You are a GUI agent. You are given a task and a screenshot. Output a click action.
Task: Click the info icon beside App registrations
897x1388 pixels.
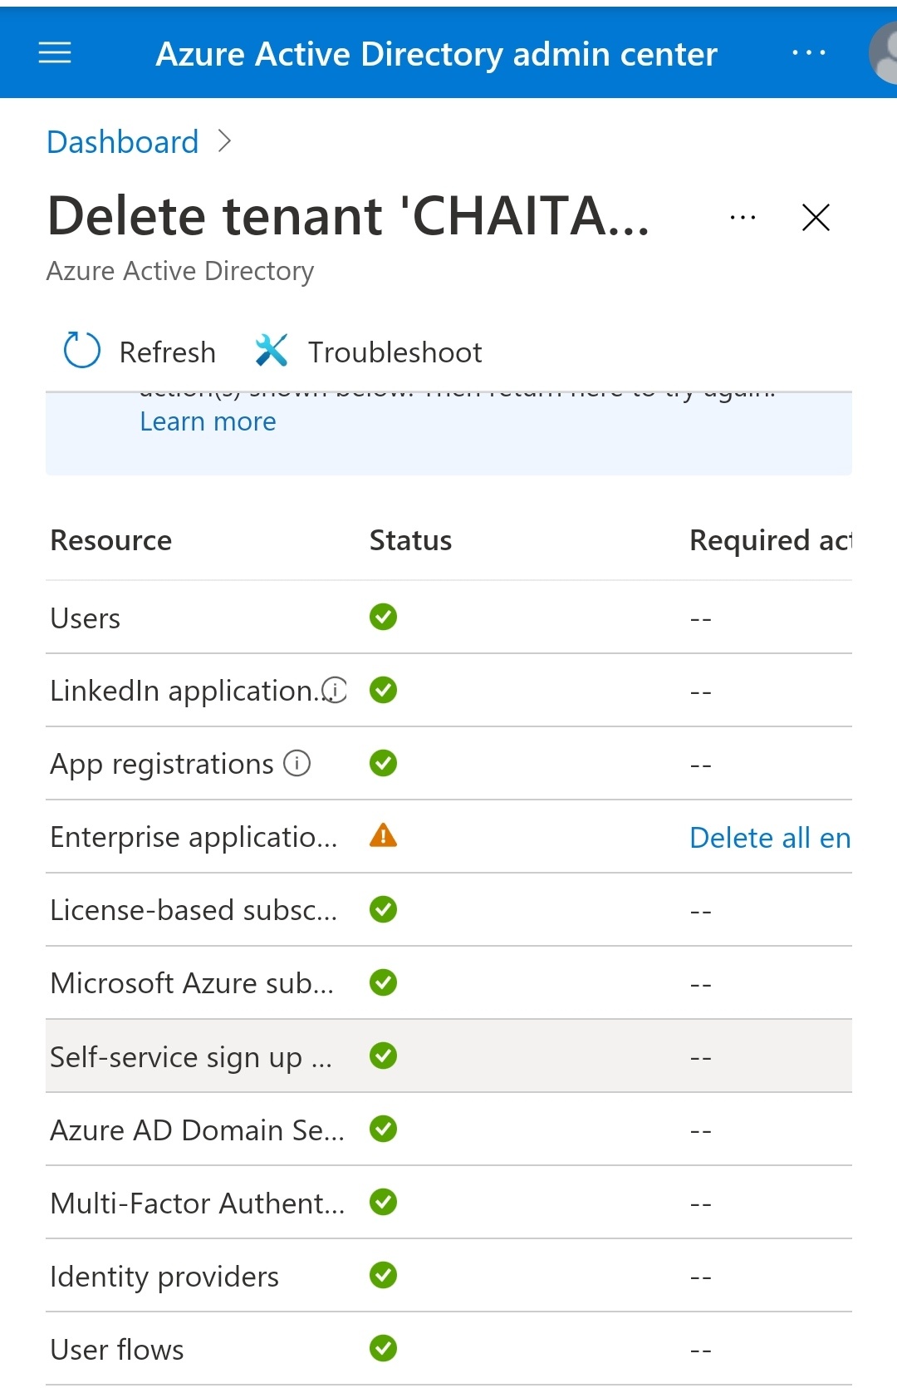point(297,763)
